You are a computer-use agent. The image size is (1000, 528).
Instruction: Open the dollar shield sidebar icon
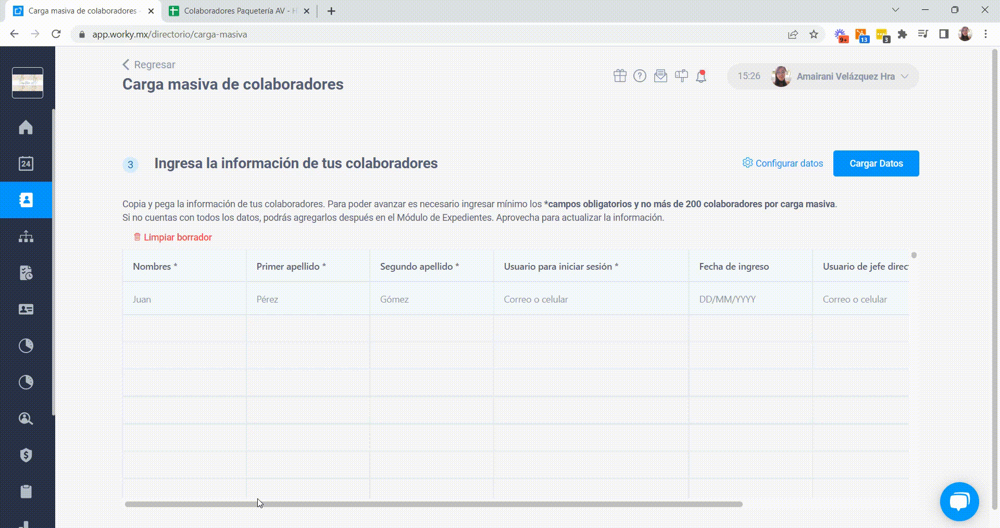[x=26, y=455]
